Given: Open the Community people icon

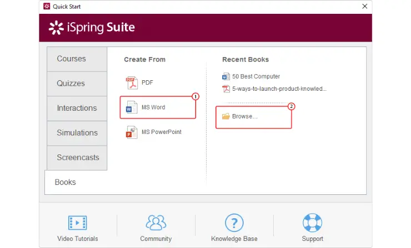Looking at the screenshot, I should (x=156, y=223).
